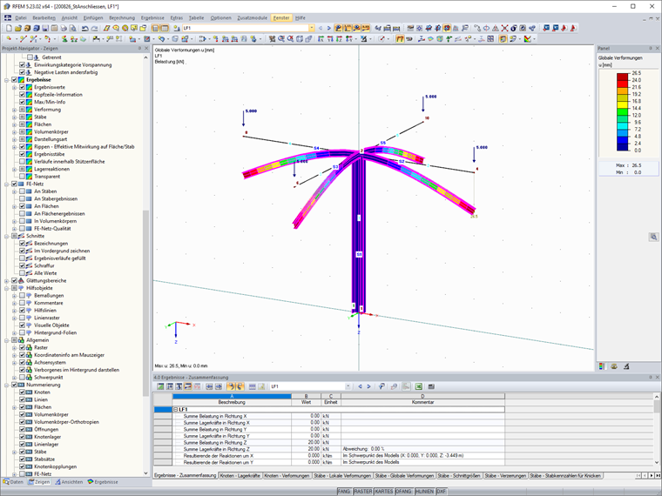Click the new node icon in the second toolbar
662x496 pixels.
[x=9, y=39]
